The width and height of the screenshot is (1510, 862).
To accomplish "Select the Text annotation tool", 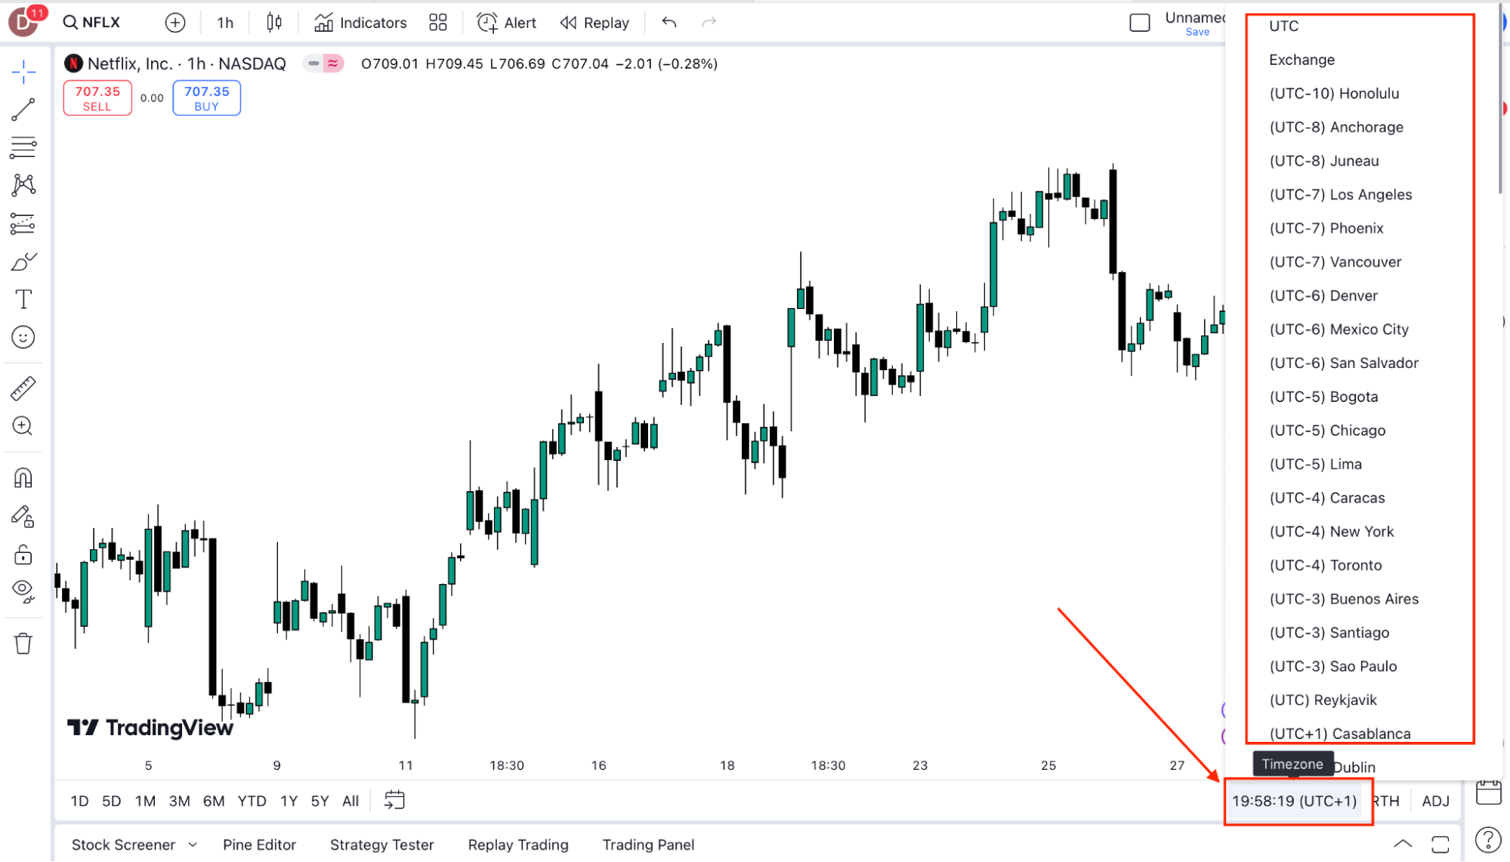I will pos(23,299).
